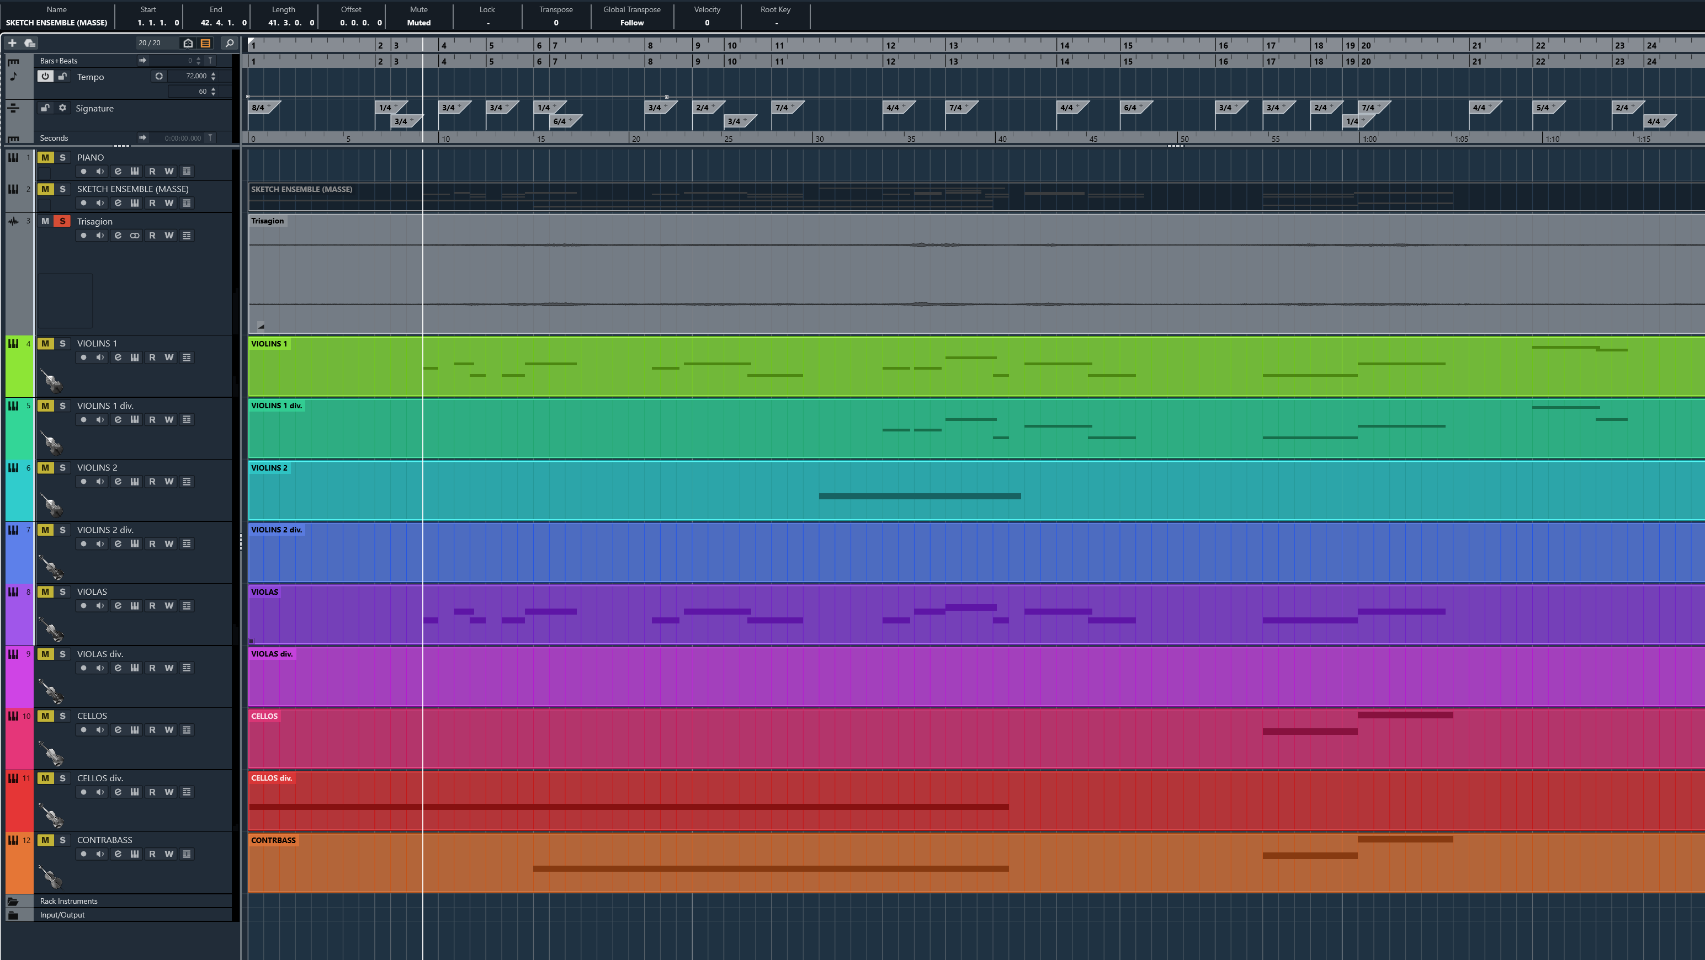
Task: Click the audio waveform icon of Trisagion
Action: [13, 221]
